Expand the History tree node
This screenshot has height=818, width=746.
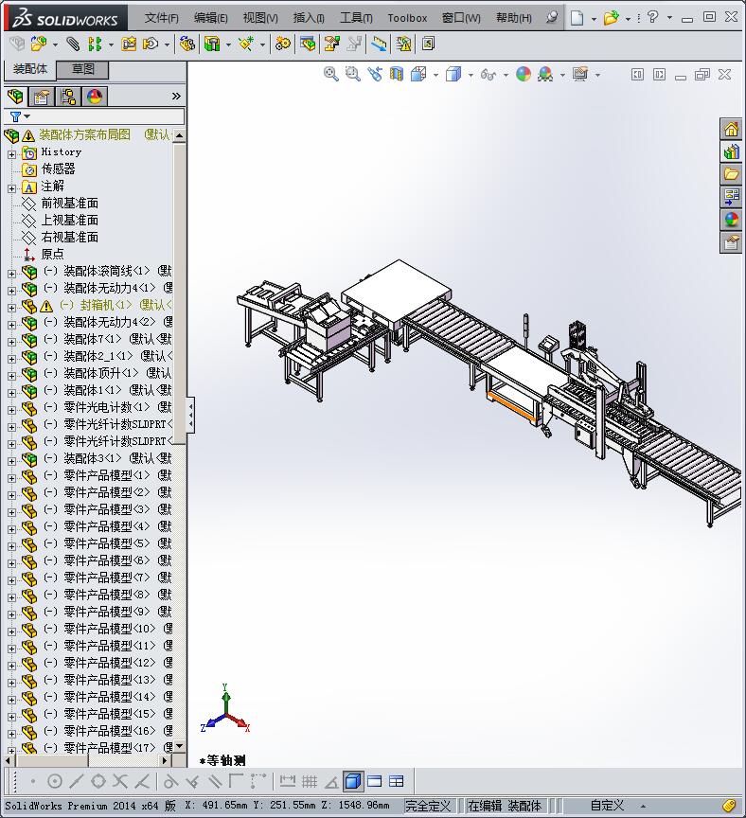(11, 154)
